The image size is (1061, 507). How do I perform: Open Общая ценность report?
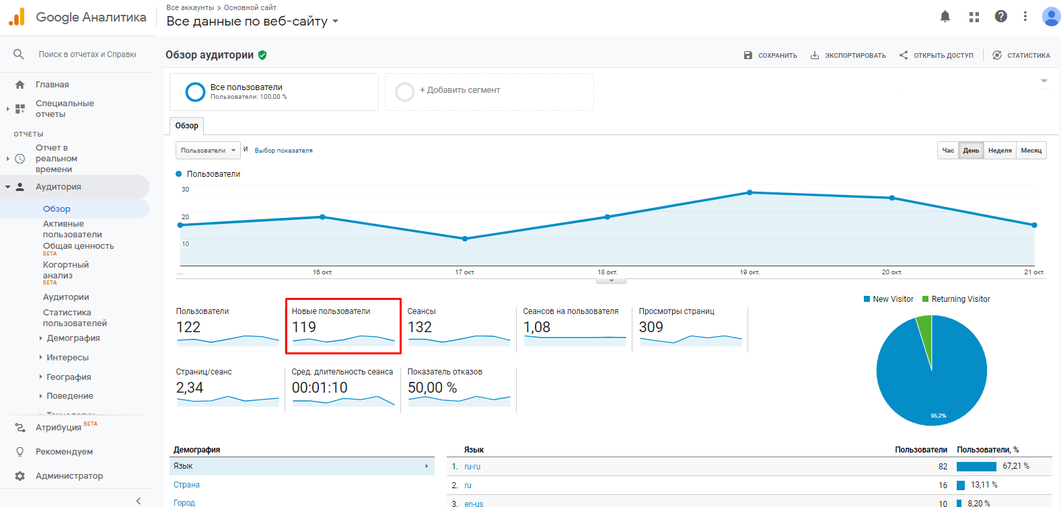[79, 246]
